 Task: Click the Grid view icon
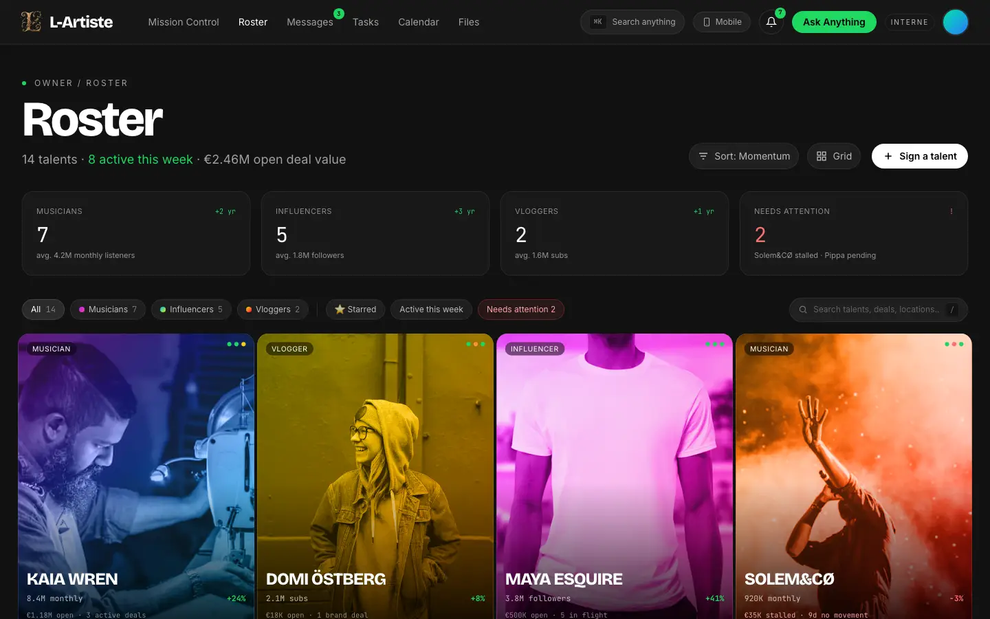tap(822, 156)
